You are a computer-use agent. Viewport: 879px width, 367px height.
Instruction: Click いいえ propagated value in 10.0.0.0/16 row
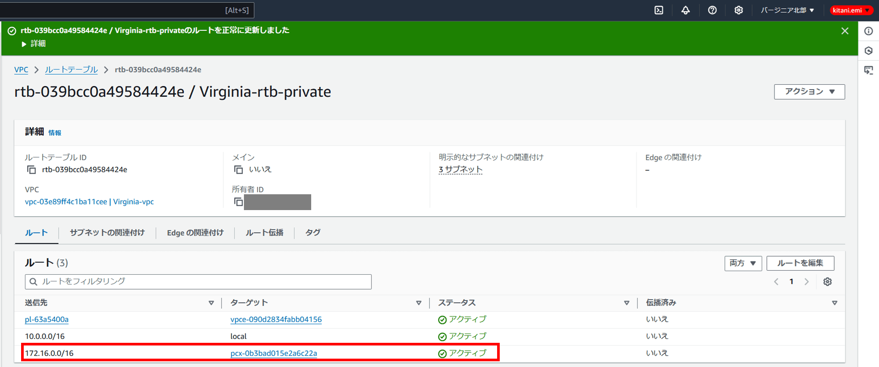[657, 337]
